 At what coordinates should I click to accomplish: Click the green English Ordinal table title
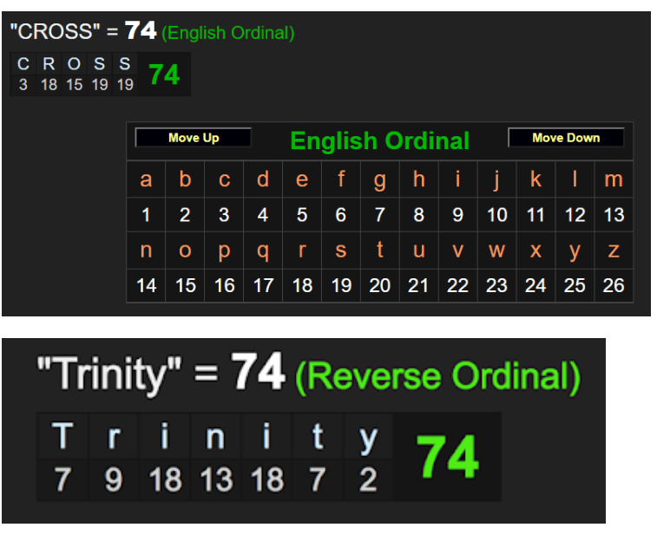379,140
